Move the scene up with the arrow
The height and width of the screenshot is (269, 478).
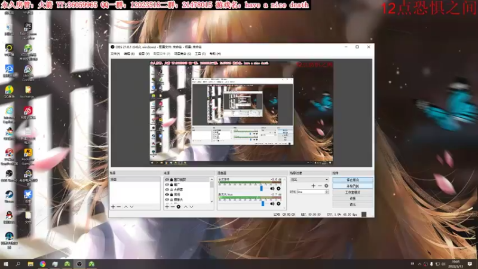[x=126, y=207]
